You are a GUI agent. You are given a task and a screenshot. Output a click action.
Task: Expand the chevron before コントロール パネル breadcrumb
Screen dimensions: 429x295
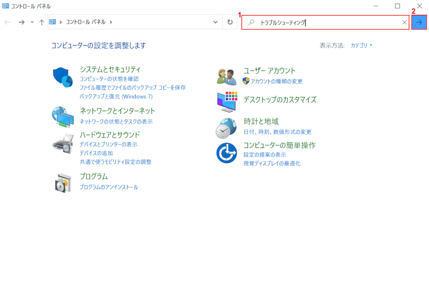60,22
